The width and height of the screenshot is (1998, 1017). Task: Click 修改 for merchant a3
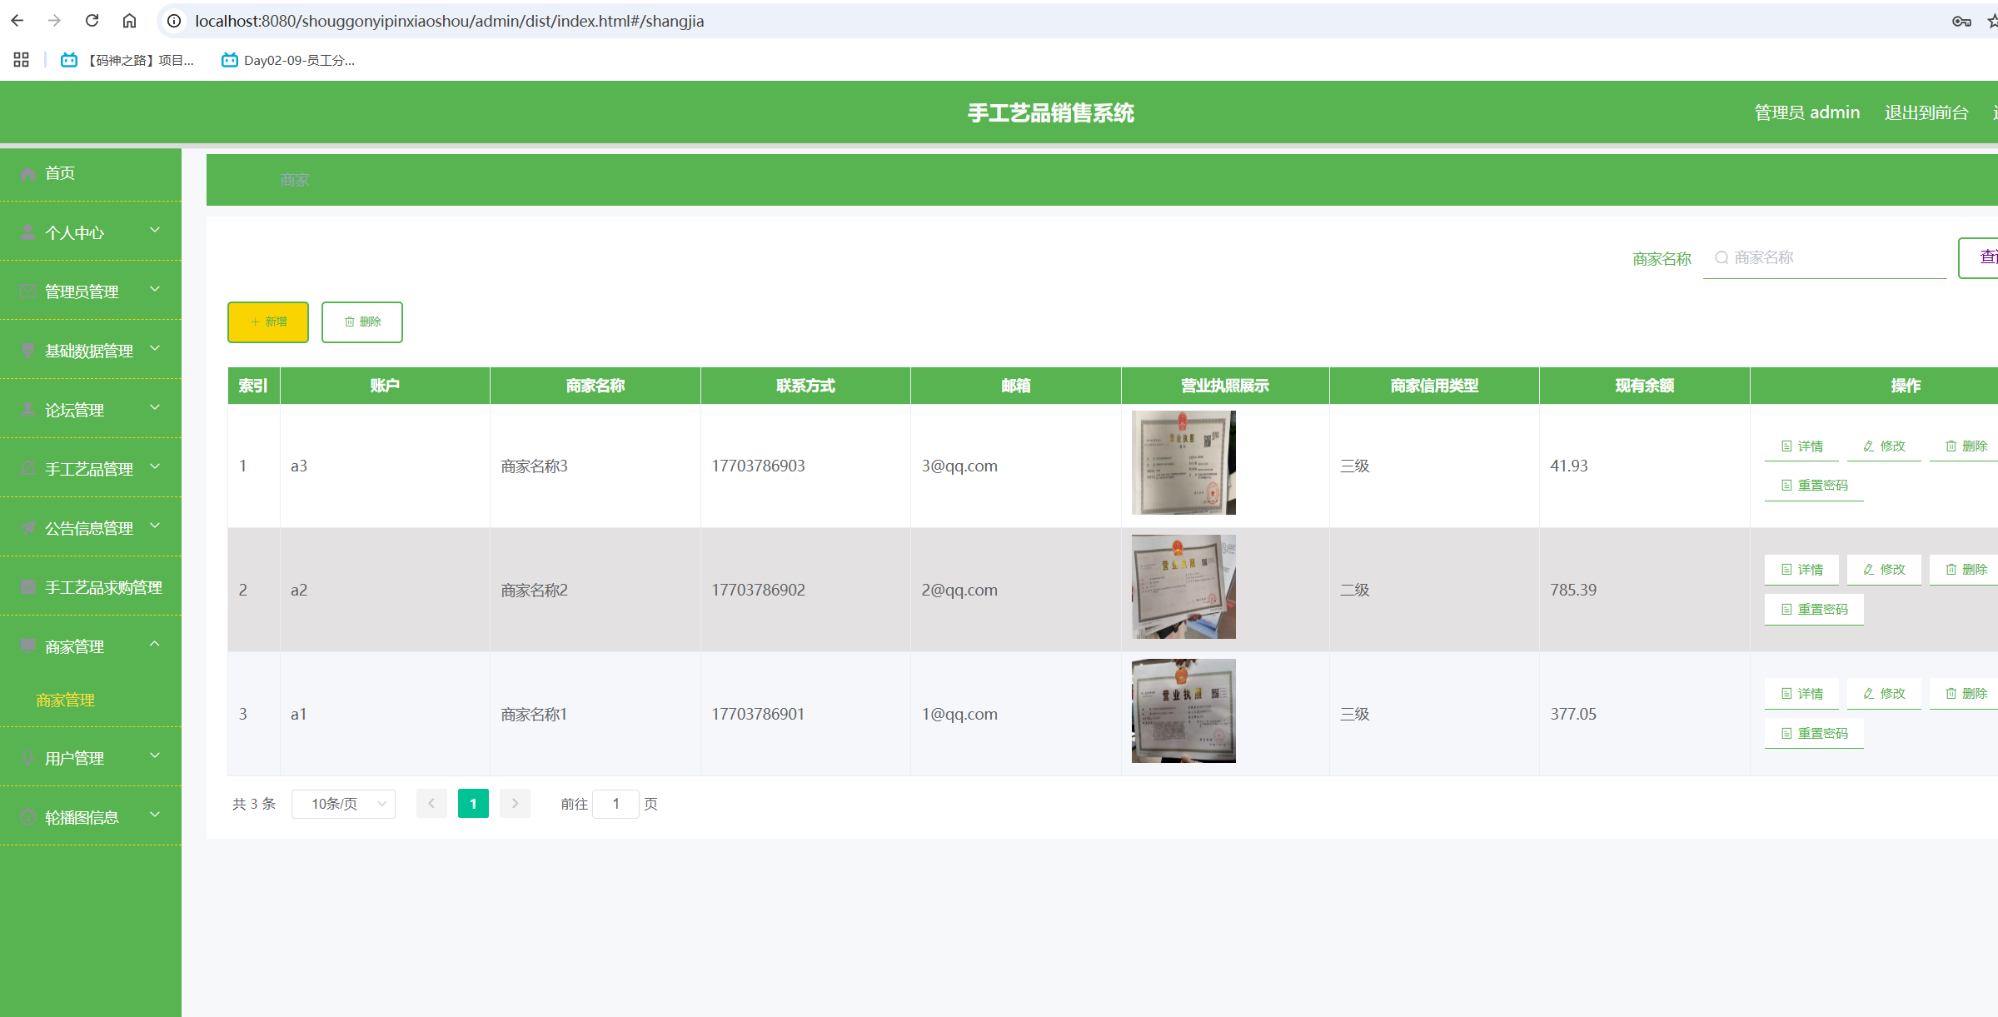click(1884, 446)
